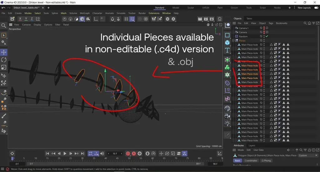Switch to the Layers tab
320x172 pixels.
point(252,145)
